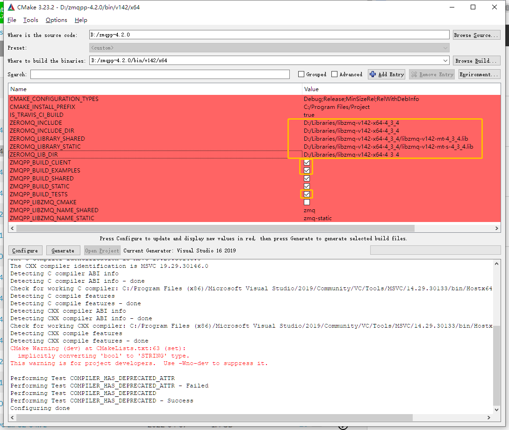
Task: Click the output log horizontal scrollbar
Action: [x=214, y=417]
